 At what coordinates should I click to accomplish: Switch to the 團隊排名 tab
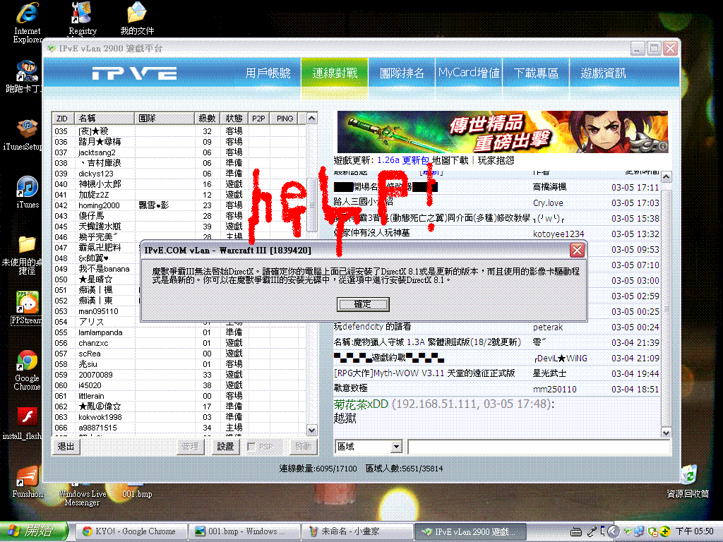(x=402, y=73)
